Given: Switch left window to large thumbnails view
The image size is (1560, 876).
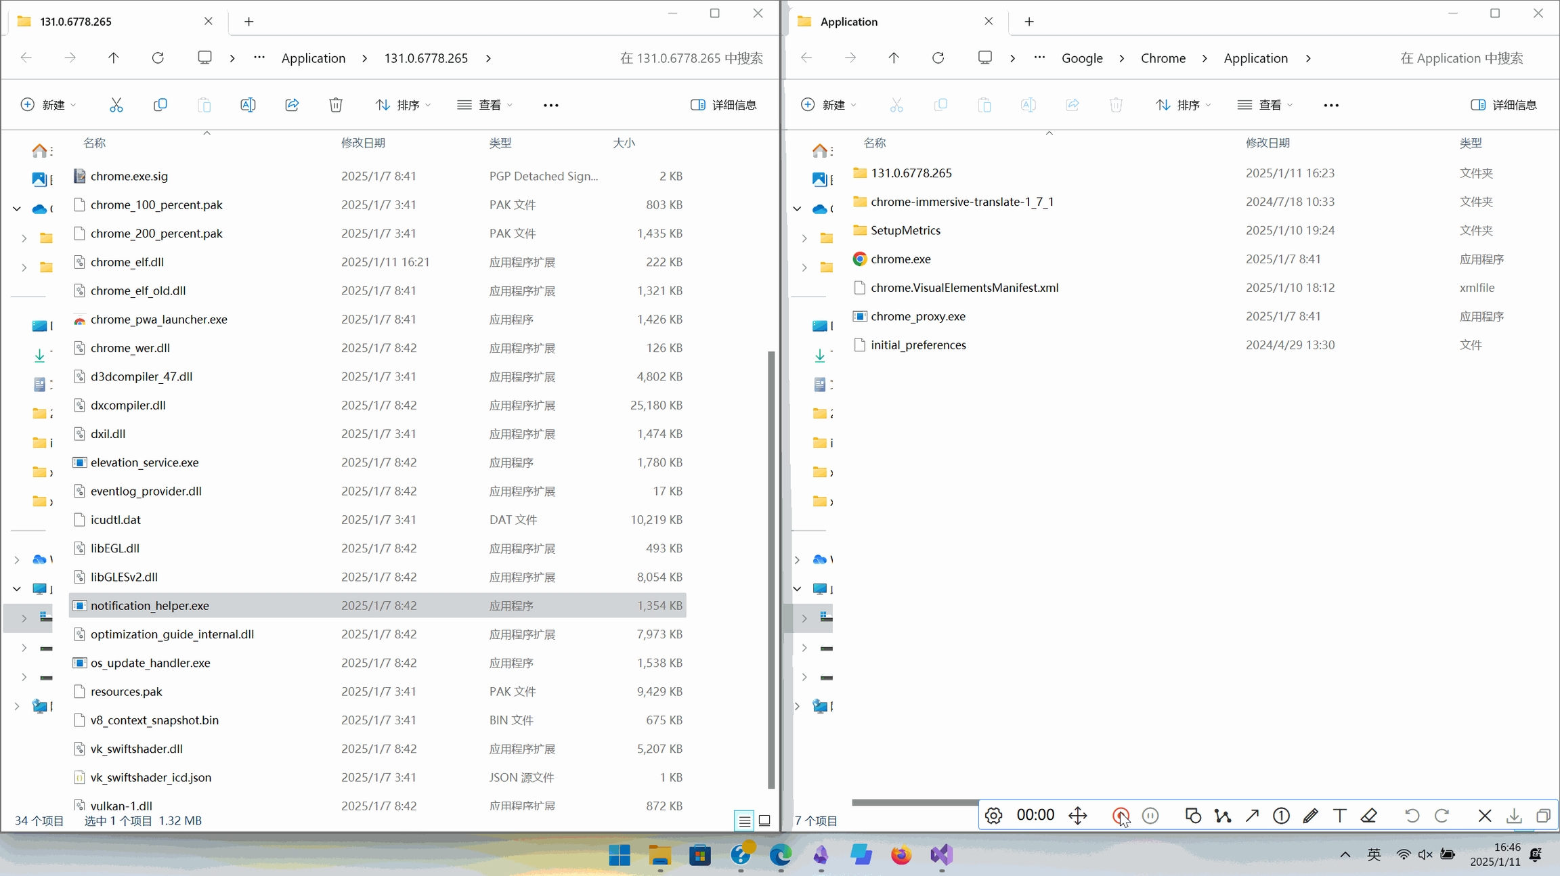Looking at the screenshot, I should coord(764,821).
